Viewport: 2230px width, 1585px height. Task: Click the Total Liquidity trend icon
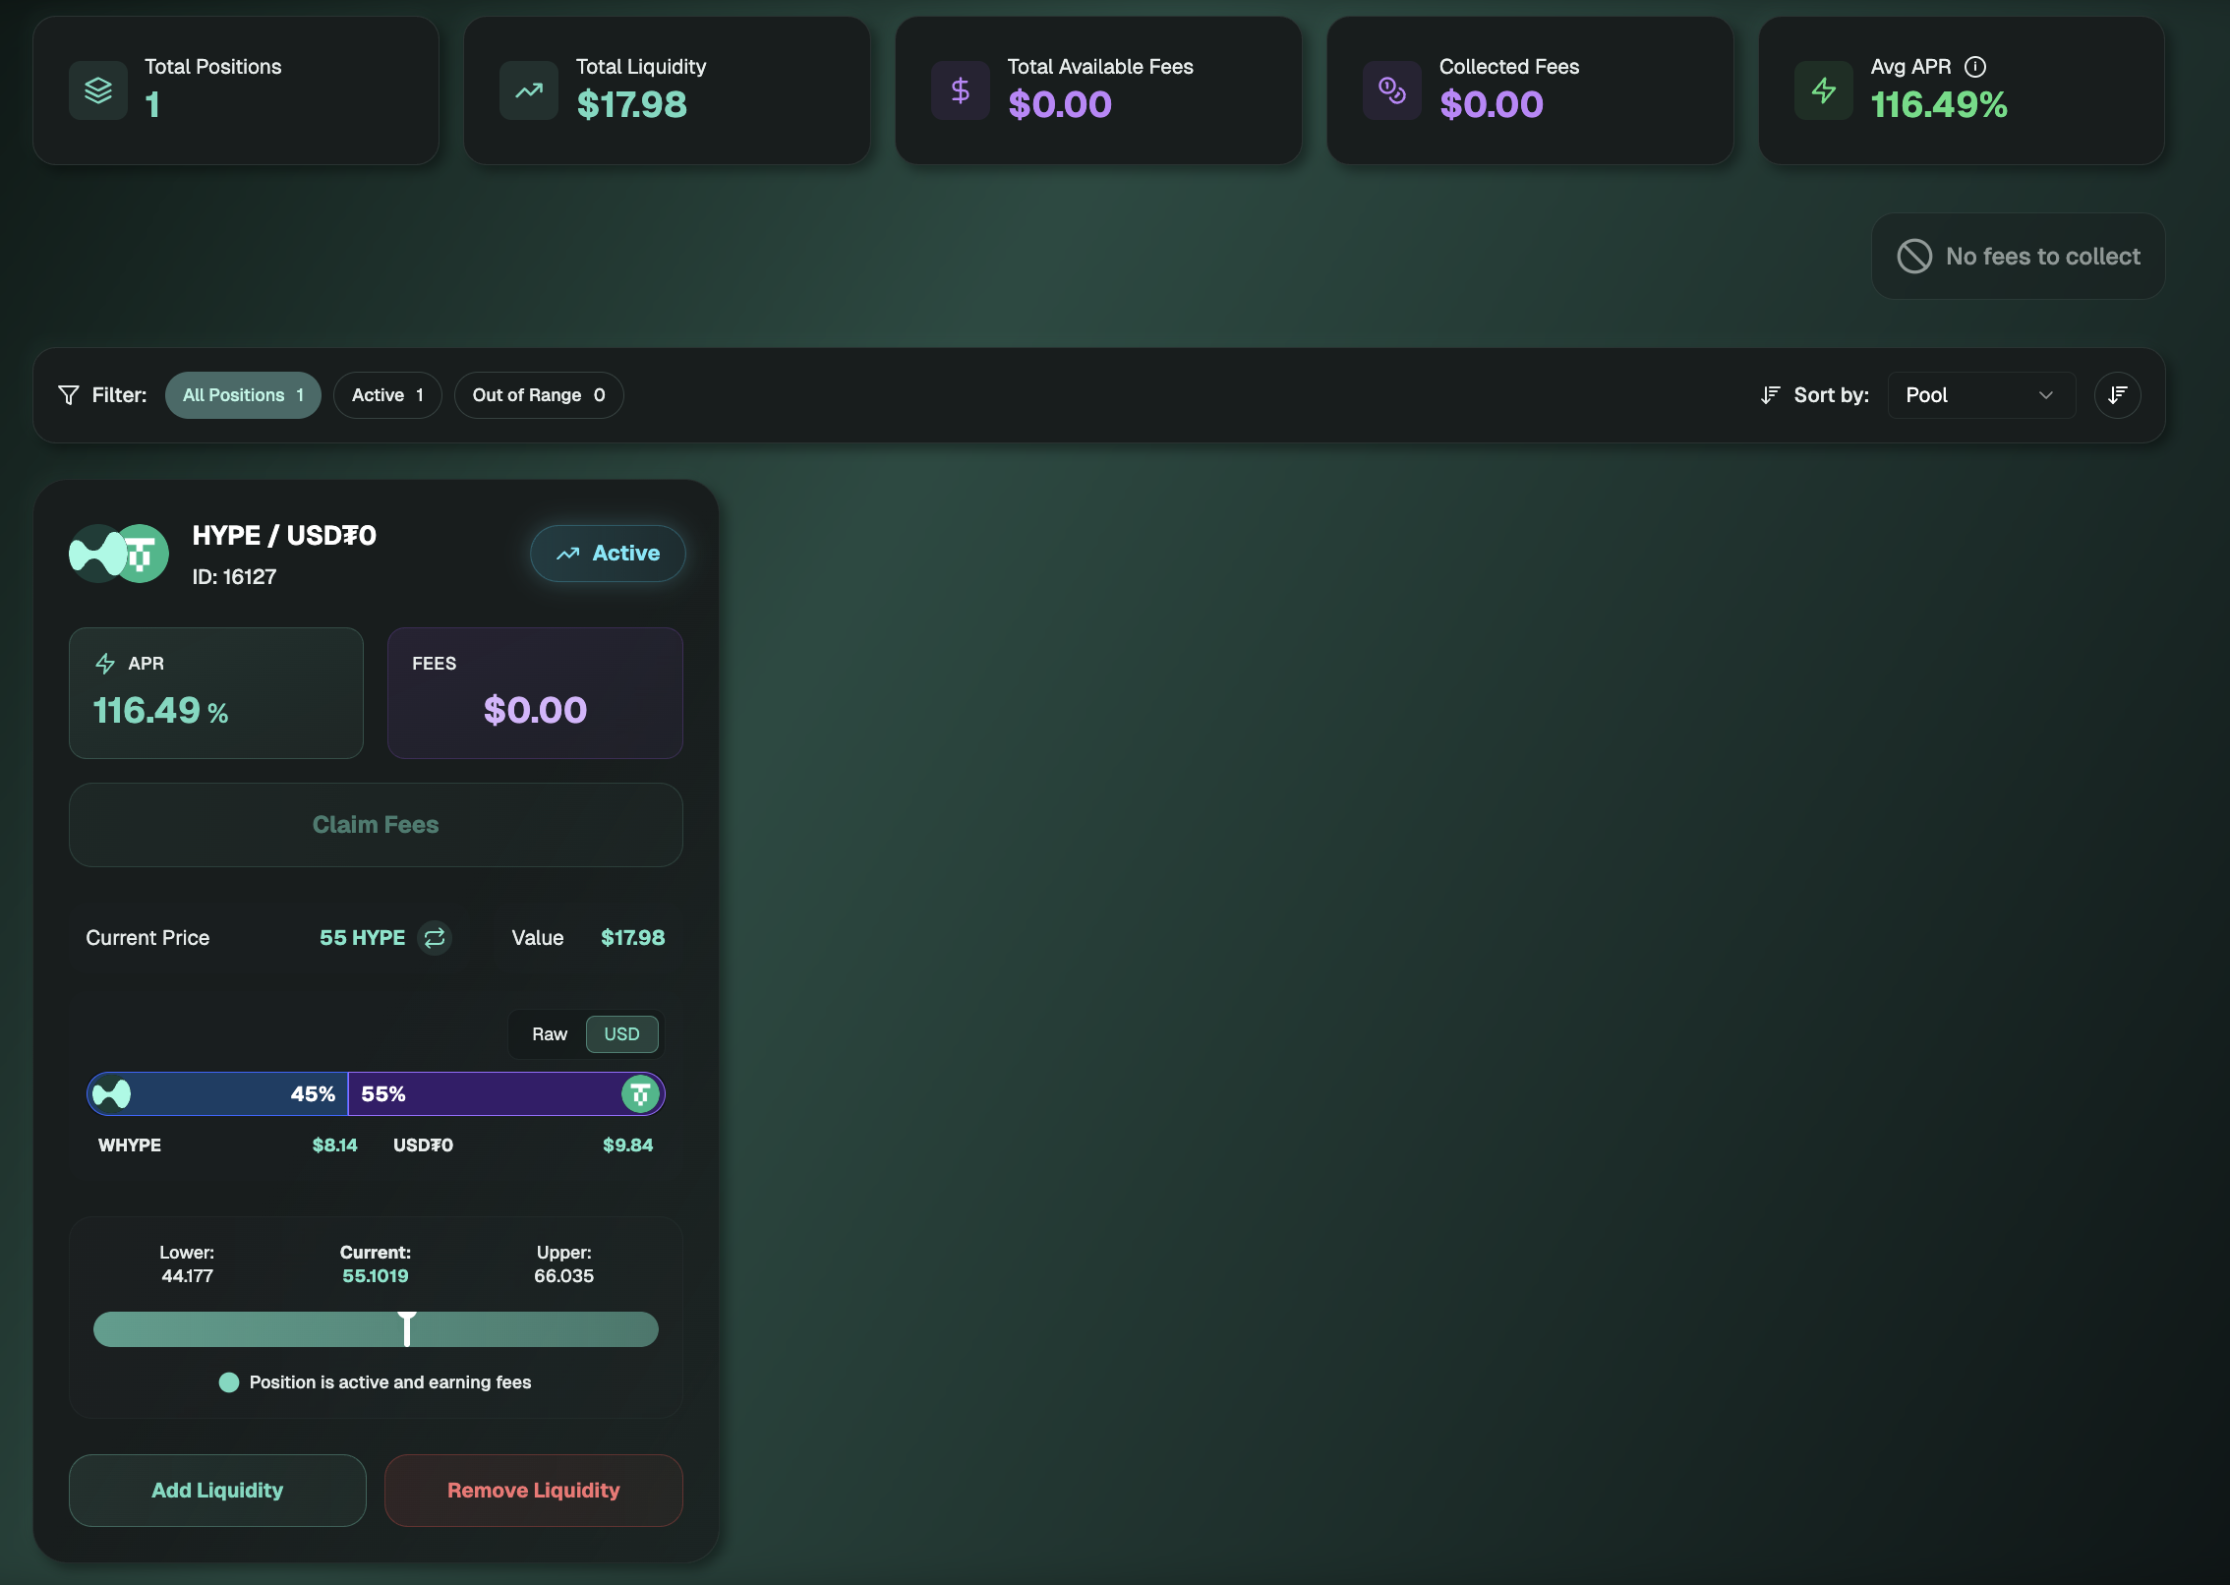pos(529,90)
